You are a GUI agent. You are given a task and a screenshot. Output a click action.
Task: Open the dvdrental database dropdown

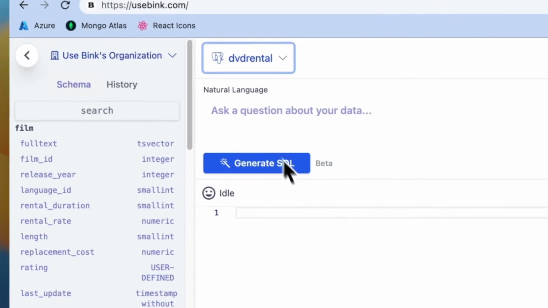248,58
